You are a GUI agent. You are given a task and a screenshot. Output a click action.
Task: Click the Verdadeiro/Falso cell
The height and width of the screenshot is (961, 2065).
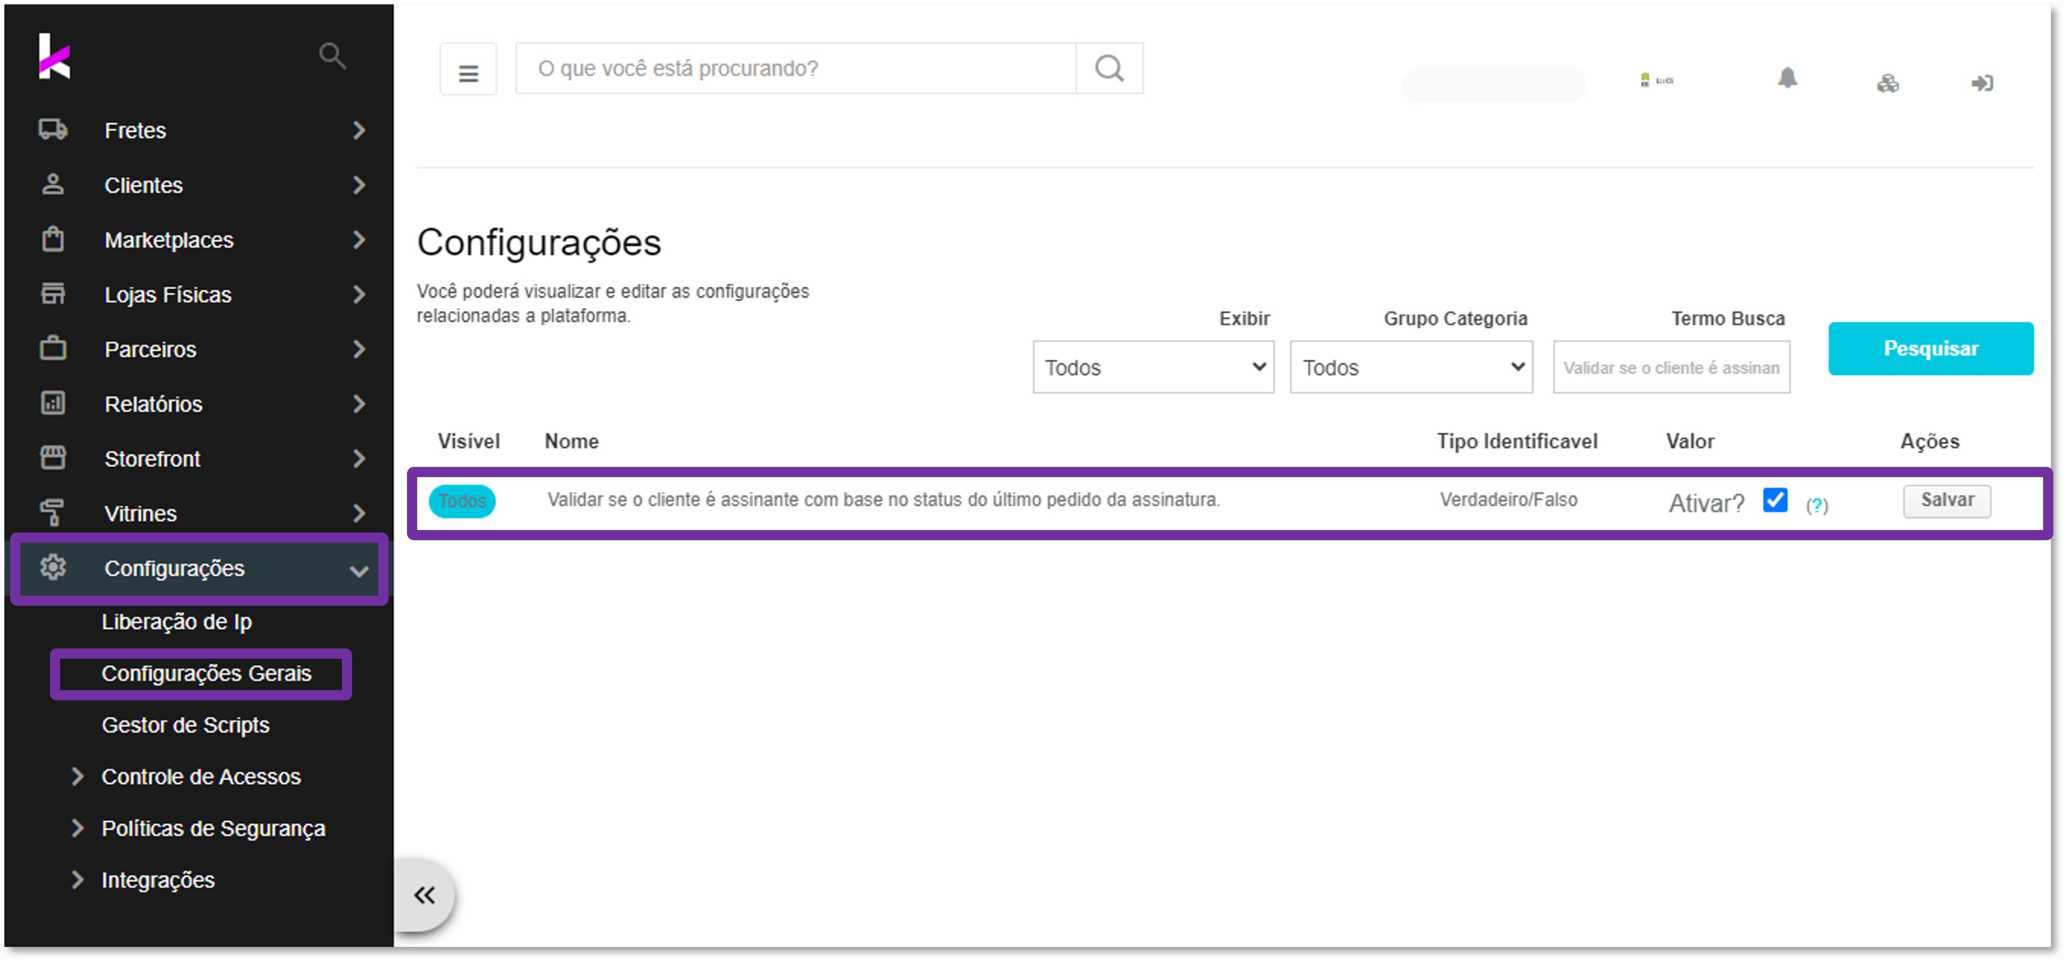(x=1508, y=500)
